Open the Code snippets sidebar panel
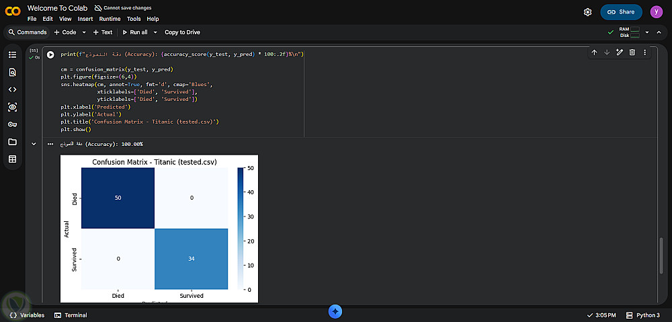This screenshot has width=672, height=322. [x=12, y=89]
